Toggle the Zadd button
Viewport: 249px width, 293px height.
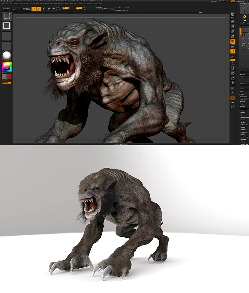click(78, 8)
